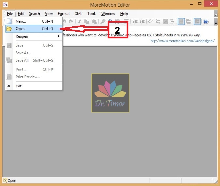The width and height of the screenshot is (220, 186).
Task: Choose Exit from the File menu
Action: click(34, 86)
